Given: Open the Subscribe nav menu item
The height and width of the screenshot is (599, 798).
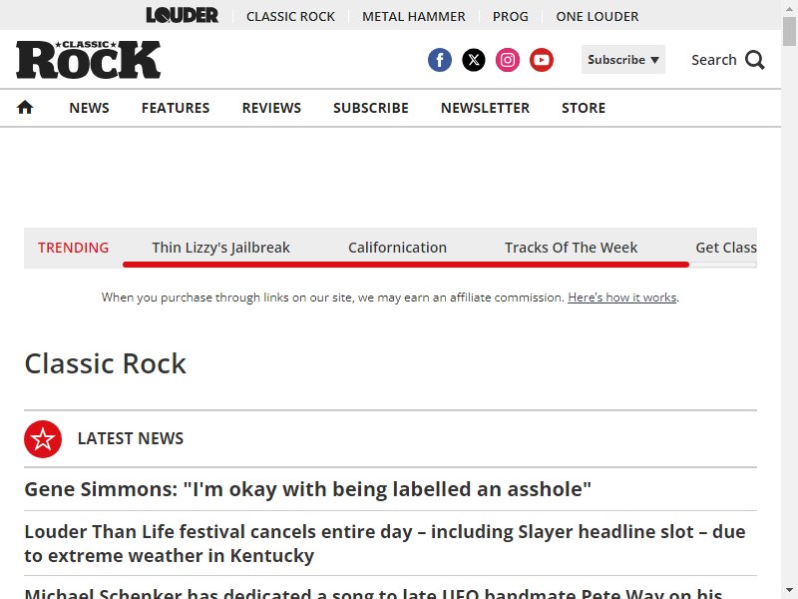Looking at the screenshot, I should coord(371,108).
